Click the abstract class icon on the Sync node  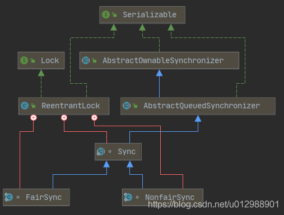pyautogui.click(x=101, y=151)
